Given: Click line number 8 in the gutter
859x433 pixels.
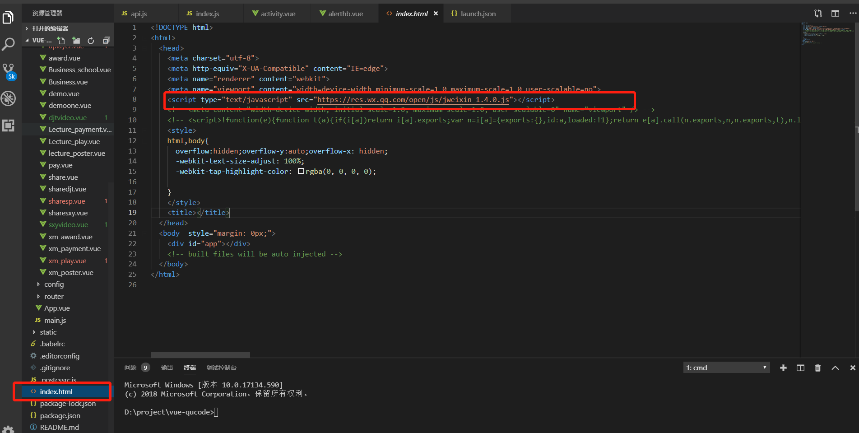Looking at the screenshot, I should click(134, 99).
